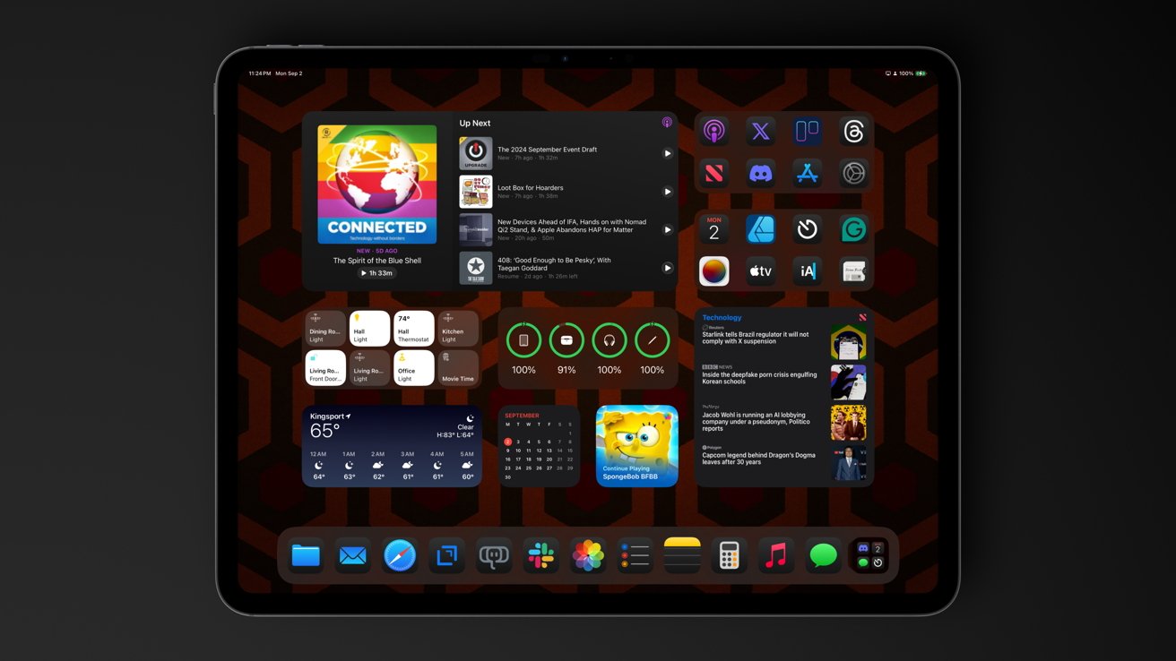Viewport: 1176px width, 661px height.
Task: Select today's date 2 in September calendar
Action: (x=508, y=442)
